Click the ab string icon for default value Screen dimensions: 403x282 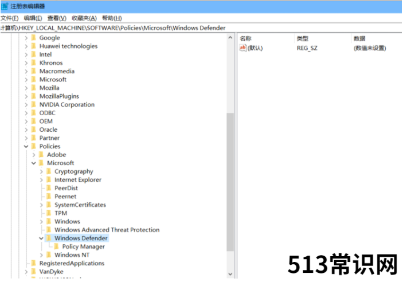tap(243, 48)
